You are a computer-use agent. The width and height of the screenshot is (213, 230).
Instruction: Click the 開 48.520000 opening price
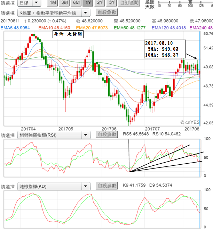pos(127,21)
